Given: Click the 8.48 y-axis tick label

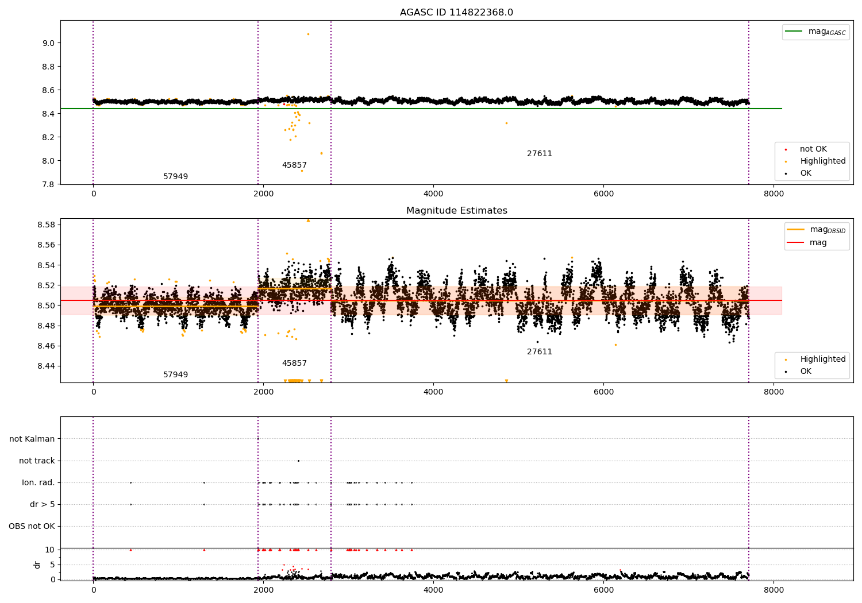Looking at the screenshot, I should pyautogui.click(x=46, y=326).
